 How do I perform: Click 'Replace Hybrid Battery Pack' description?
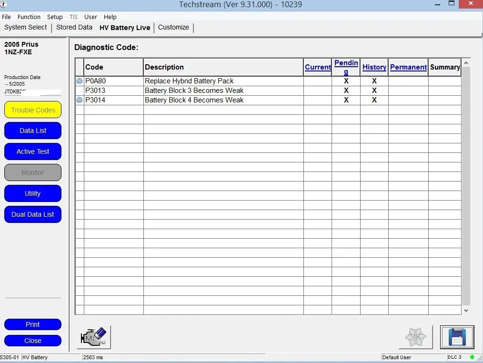[189, 81]
